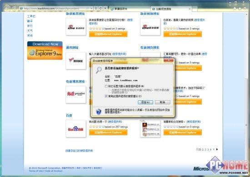Open the 搜索提供商 link in the 通用网址 description
The height and width of the screenshot is (177, 250).
coord(119,54)
